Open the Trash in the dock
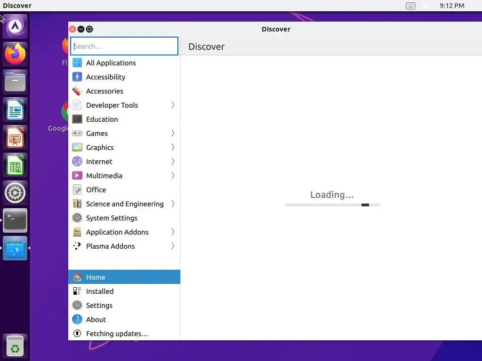Screen dimensions: 482x361 [x=15, y=345]
